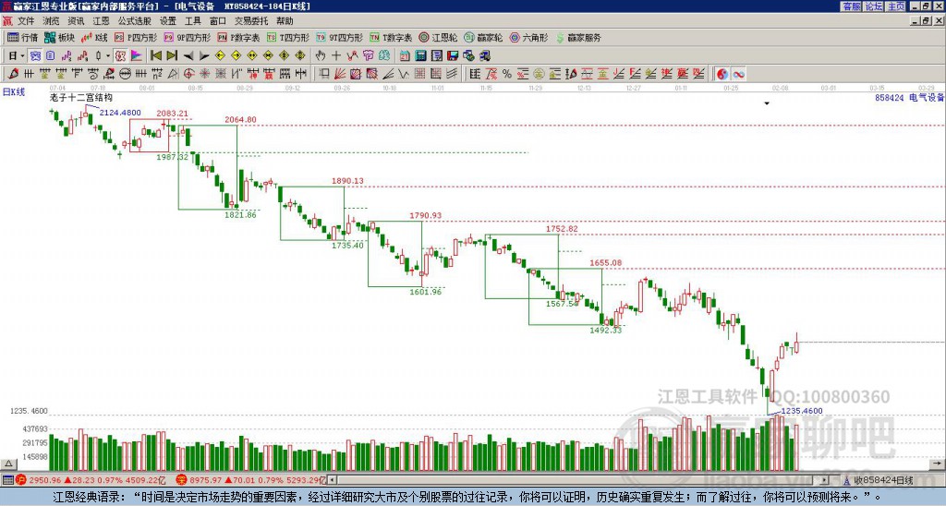Click the 主页 link
The width and height of the screenshot is (946, 506).
tap(896, 6)
